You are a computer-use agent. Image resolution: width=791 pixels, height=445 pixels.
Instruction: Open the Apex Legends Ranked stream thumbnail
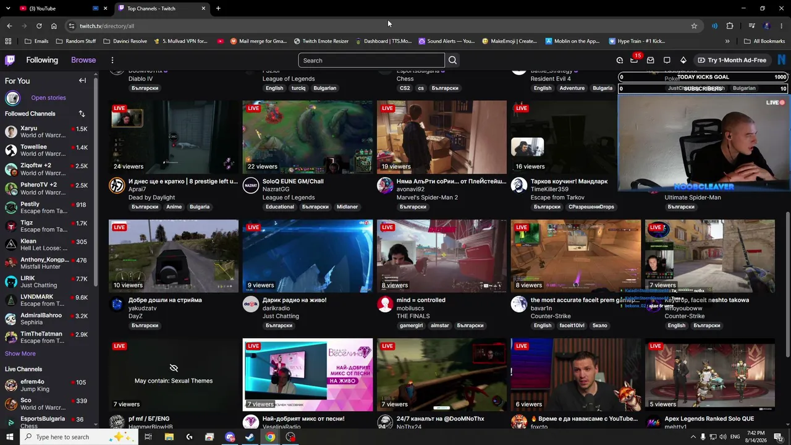[x=710, y=375]
